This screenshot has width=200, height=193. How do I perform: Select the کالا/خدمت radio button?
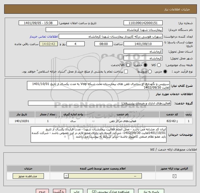(128, 65)
